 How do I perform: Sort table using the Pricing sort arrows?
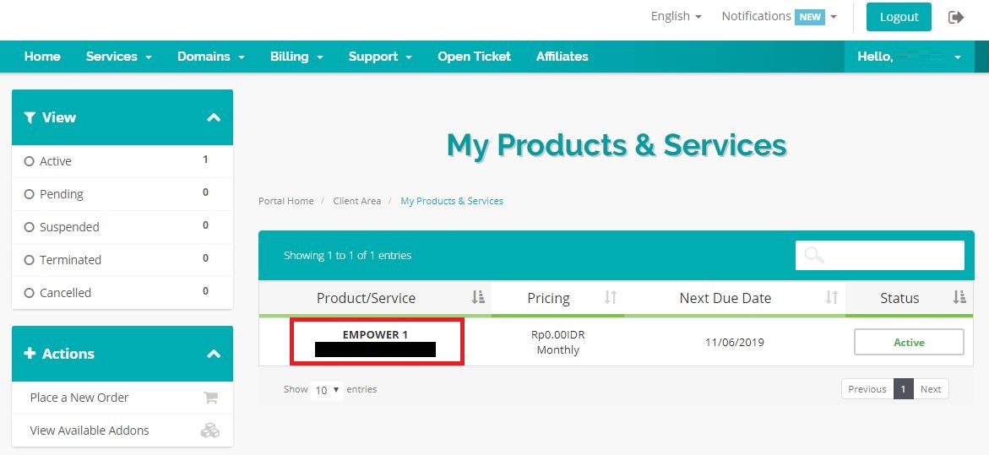coord(611,297)
